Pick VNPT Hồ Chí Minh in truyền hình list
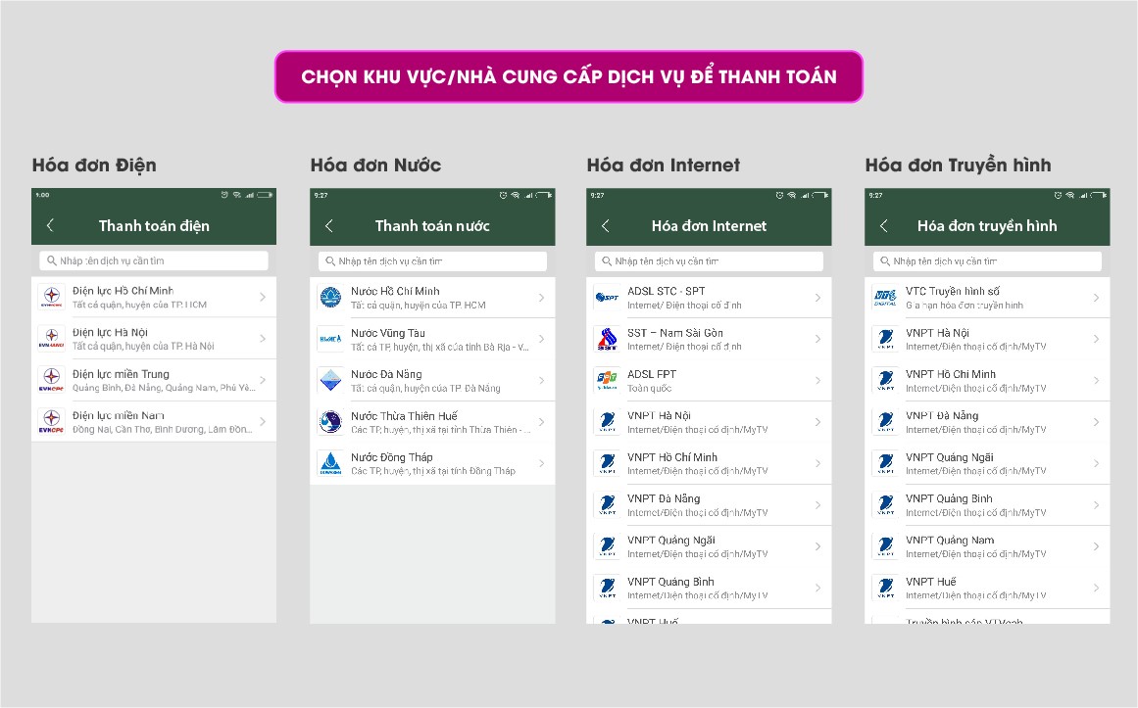 [987, 380]
